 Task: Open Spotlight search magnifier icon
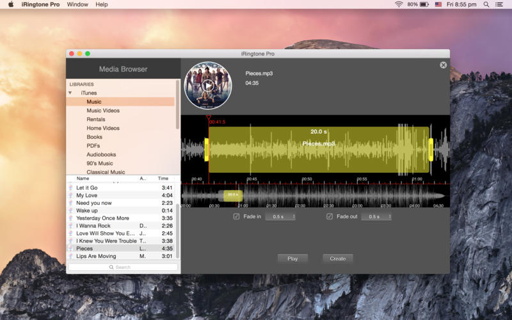coord(486,4)
